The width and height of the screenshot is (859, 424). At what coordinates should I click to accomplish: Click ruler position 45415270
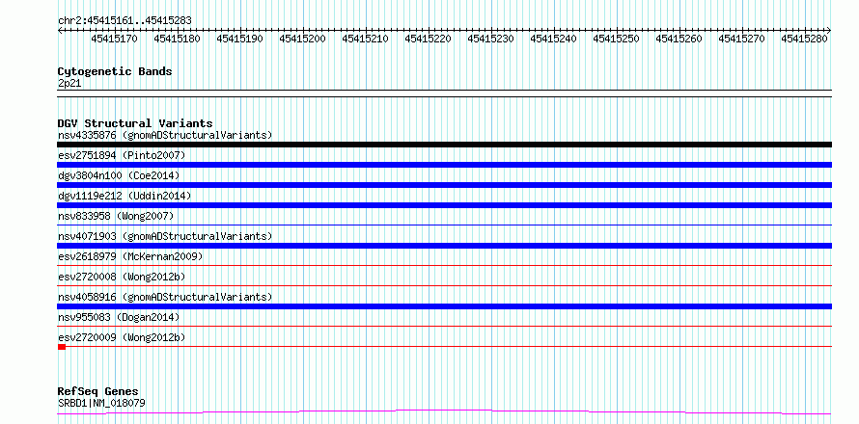click(741, 39)
